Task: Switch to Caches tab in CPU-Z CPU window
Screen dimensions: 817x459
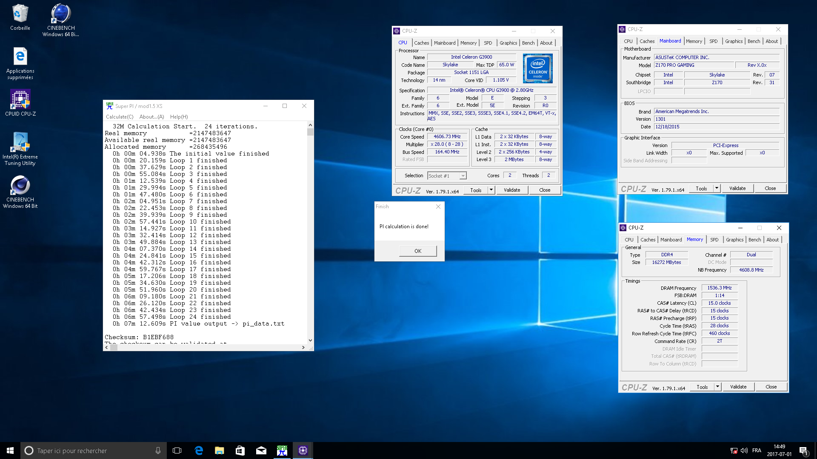Action: [x=421, y=43]
